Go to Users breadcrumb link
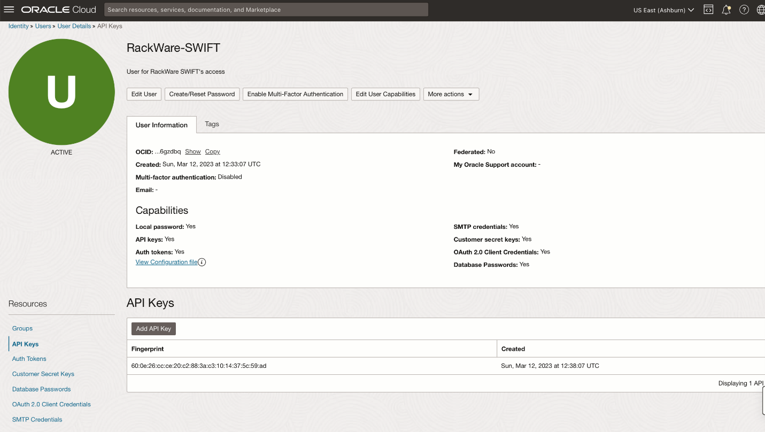Image resolution: width=765 pixels, height=432 pixels. [43, 26]
